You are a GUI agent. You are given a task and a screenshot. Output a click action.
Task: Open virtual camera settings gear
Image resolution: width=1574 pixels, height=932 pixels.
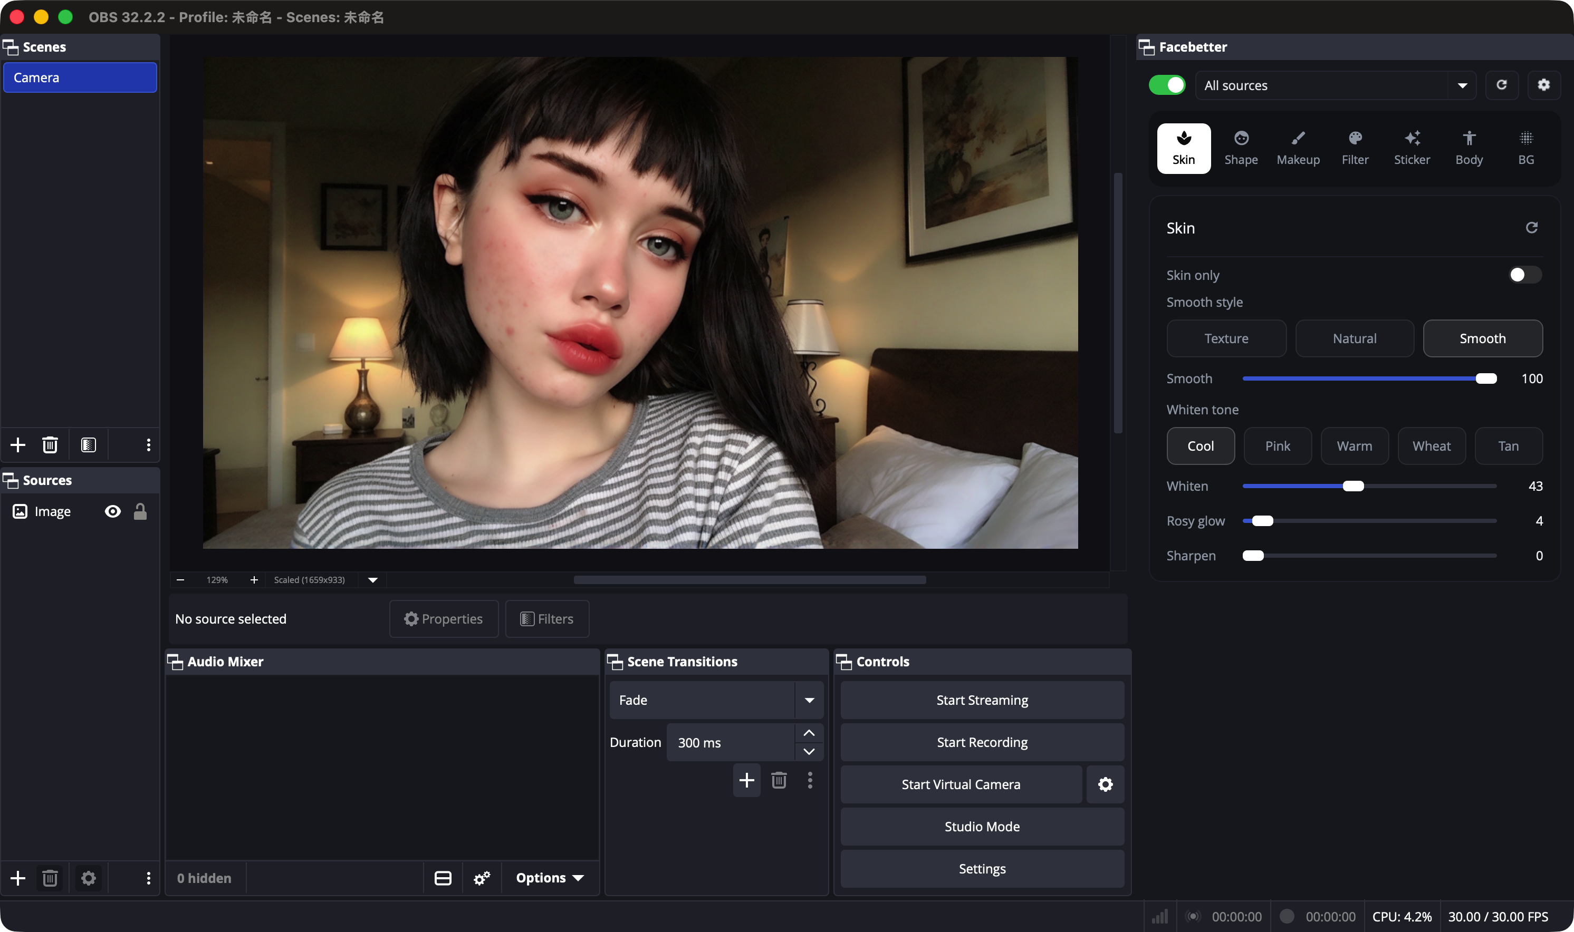tap(1105, 784)
